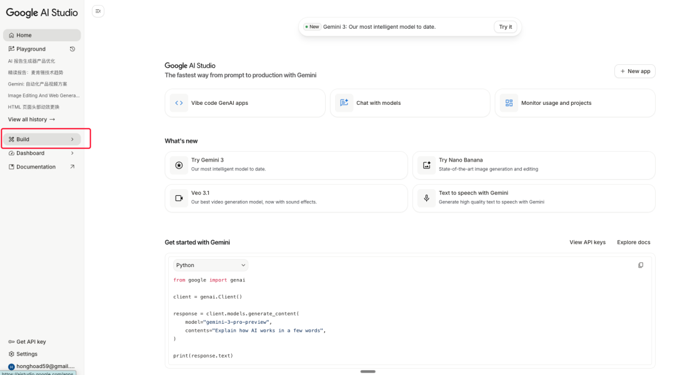Click View all history link

coord(31,119)
